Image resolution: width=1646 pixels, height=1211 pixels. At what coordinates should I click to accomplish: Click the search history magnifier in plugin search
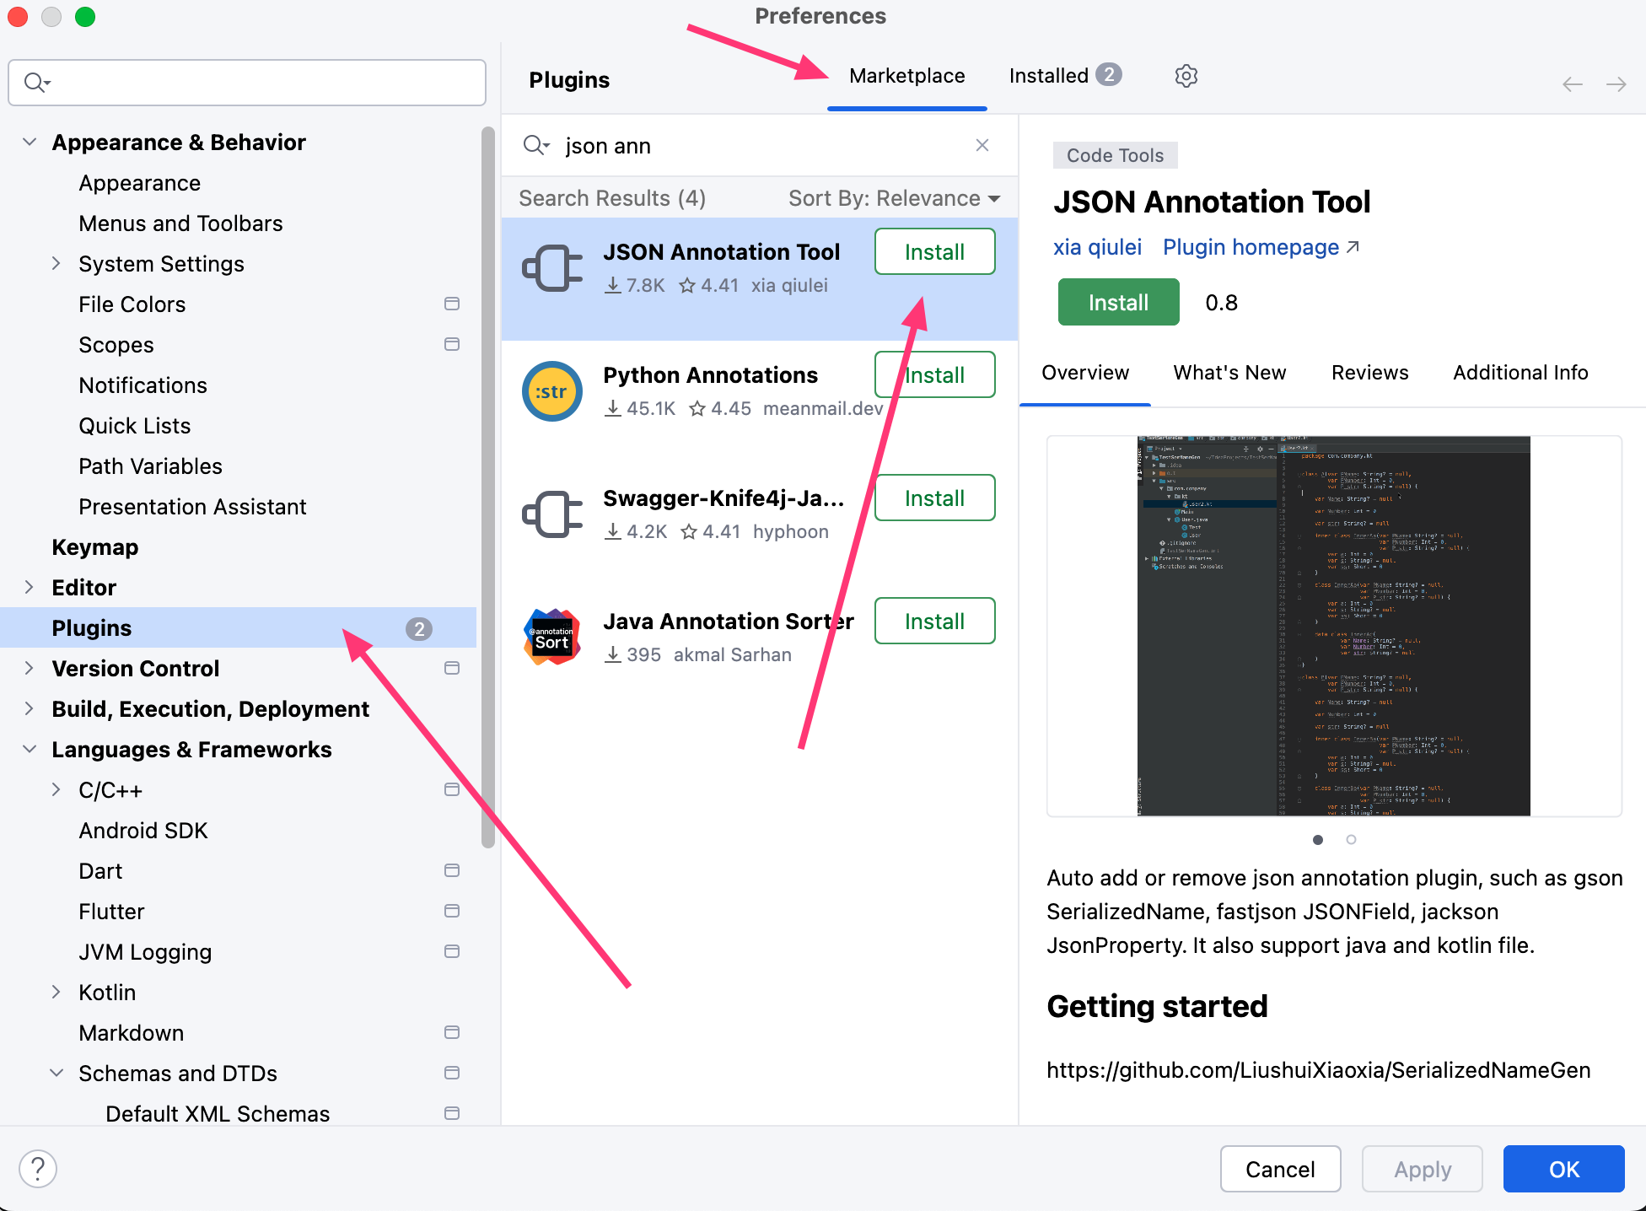(x=536, y=145)
